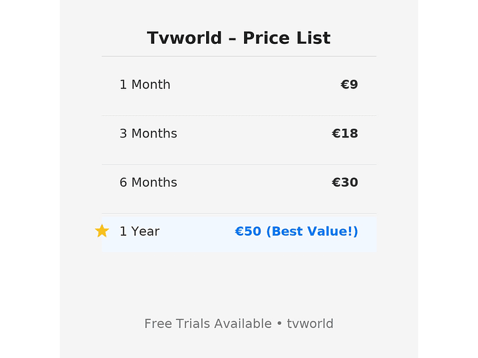Click the 6 Months row empty middle area
Image resolution: width=478 pixels, height=358 pixels.
(253, 183)
